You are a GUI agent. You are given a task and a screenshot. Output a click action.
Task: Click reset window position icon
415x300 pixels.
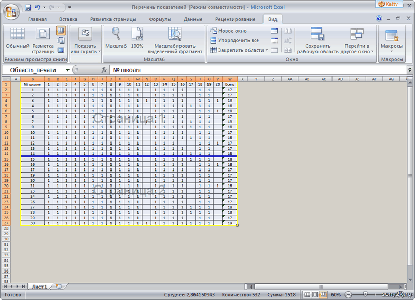(x=288, y=50)
